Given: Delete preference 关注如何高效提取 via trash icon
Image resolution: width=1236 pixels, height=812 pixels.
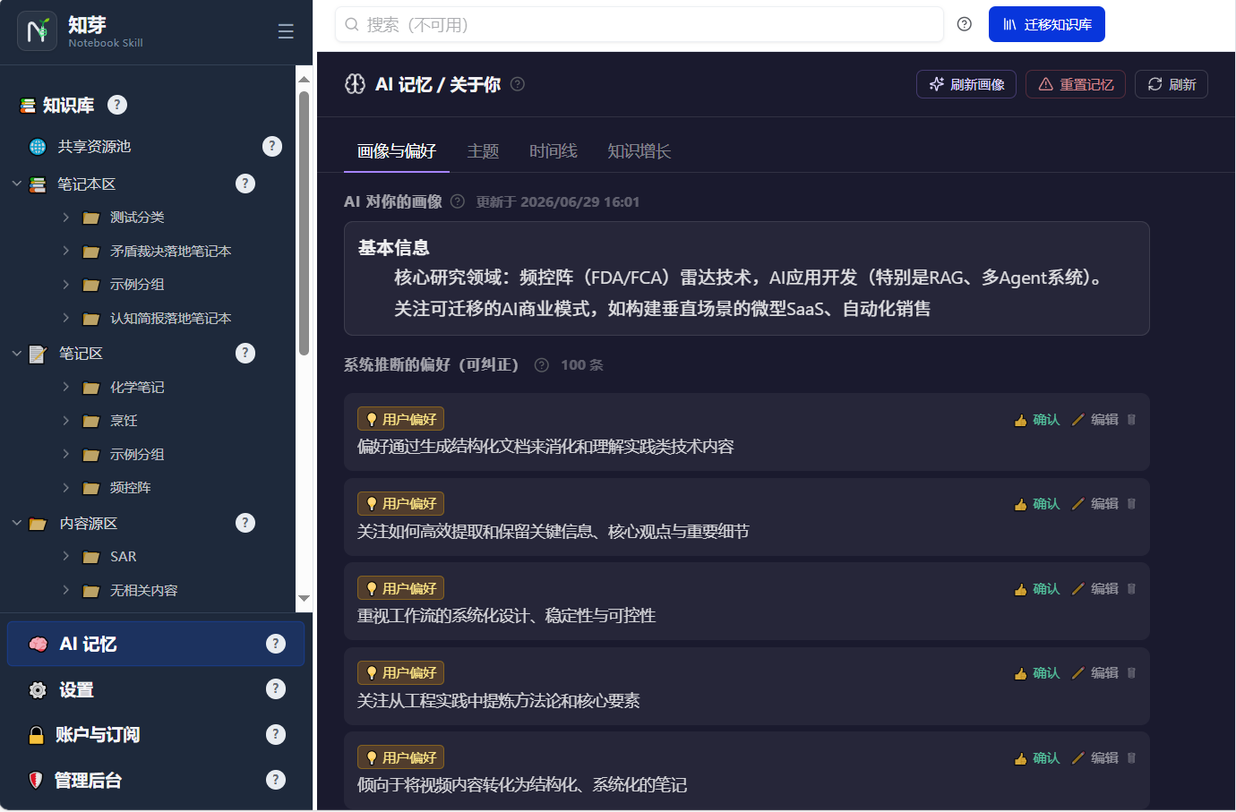Looking at the screenshot, I should [x=1131, y=504].
